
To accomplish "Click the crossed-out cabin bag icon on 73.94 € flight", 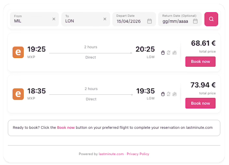I will click(169, 94).
